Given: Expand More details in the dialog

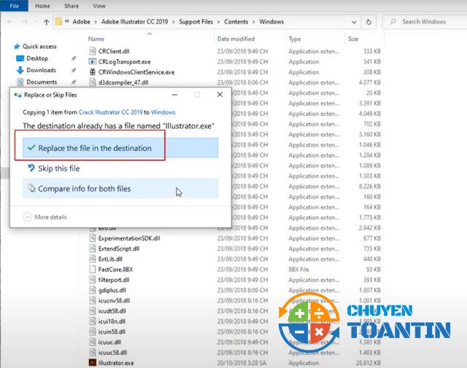Looking at the screenshot, I should pyautogui.click(x=45, y=217).
